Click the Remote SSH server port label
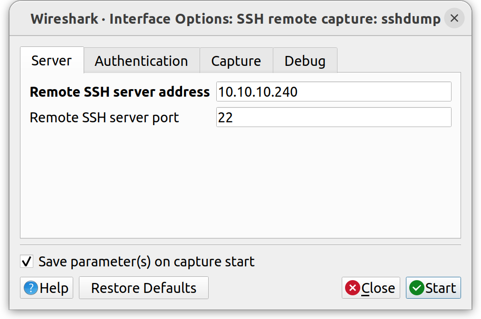 [104, 118]
